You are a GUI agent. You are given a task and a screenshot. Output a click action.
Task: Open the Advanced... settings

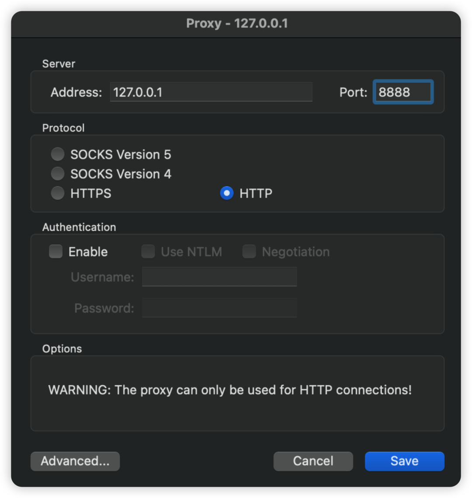coord(75,461)
